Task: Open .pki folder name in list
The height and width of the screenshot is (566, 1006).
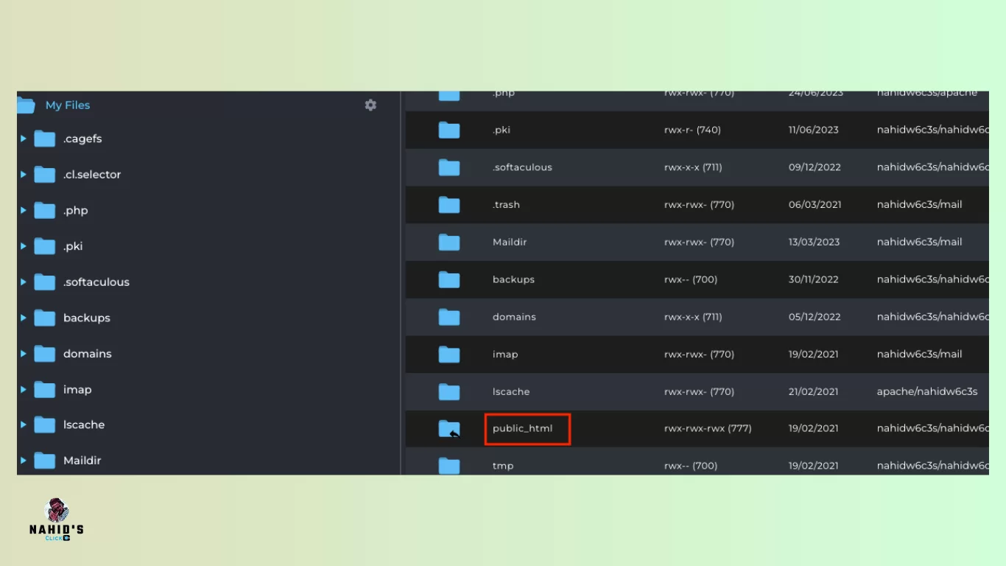Action: 502,130
